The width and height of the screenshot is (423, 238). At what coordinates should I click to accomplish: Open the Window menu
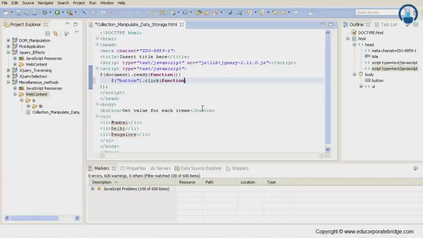tap(107, 3)
